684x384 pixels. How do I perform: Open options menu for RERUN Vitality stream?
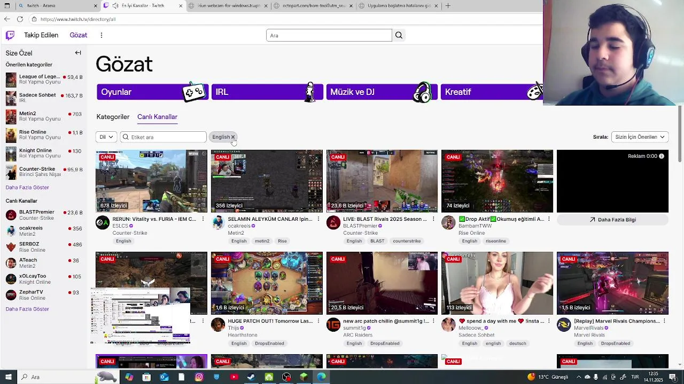(203, 219)
